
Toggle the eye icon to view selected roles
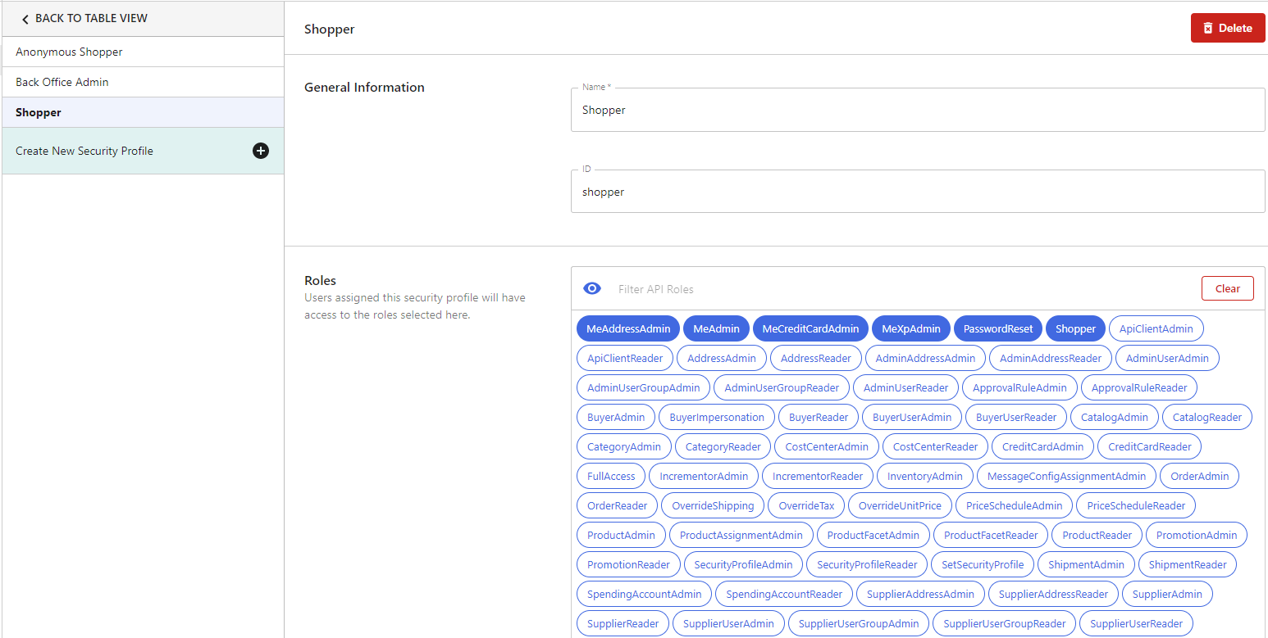(x=592, y=288)
